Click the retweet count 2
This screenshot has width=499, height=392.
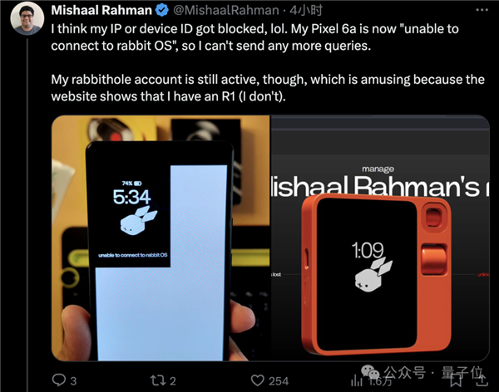click(172, 381)
